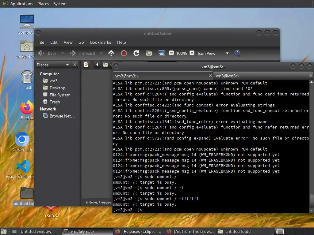Screen dimensions: 314x235
Task: Open the Bookmarks menu
Action: point(101,42)
